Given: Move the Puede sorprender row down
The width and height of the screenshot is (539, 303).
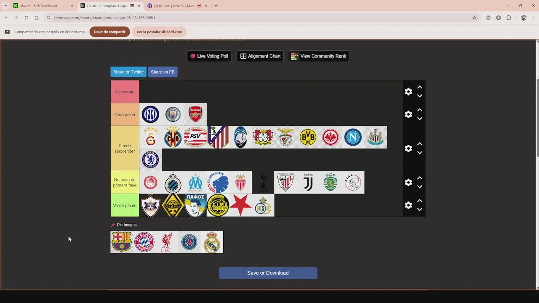Looking at the screenshot, I should pos(420,153).
